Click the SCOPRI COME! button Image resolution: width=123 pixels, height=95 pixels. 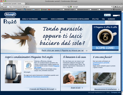pos(105,48)
